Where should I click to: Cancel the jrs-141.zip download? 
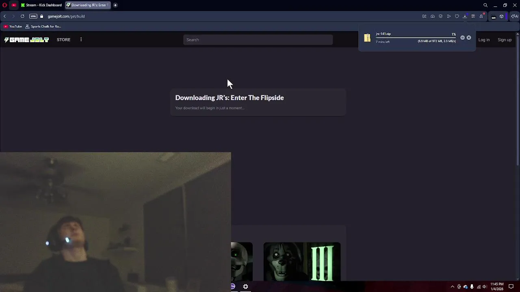(x=469, y=38)
